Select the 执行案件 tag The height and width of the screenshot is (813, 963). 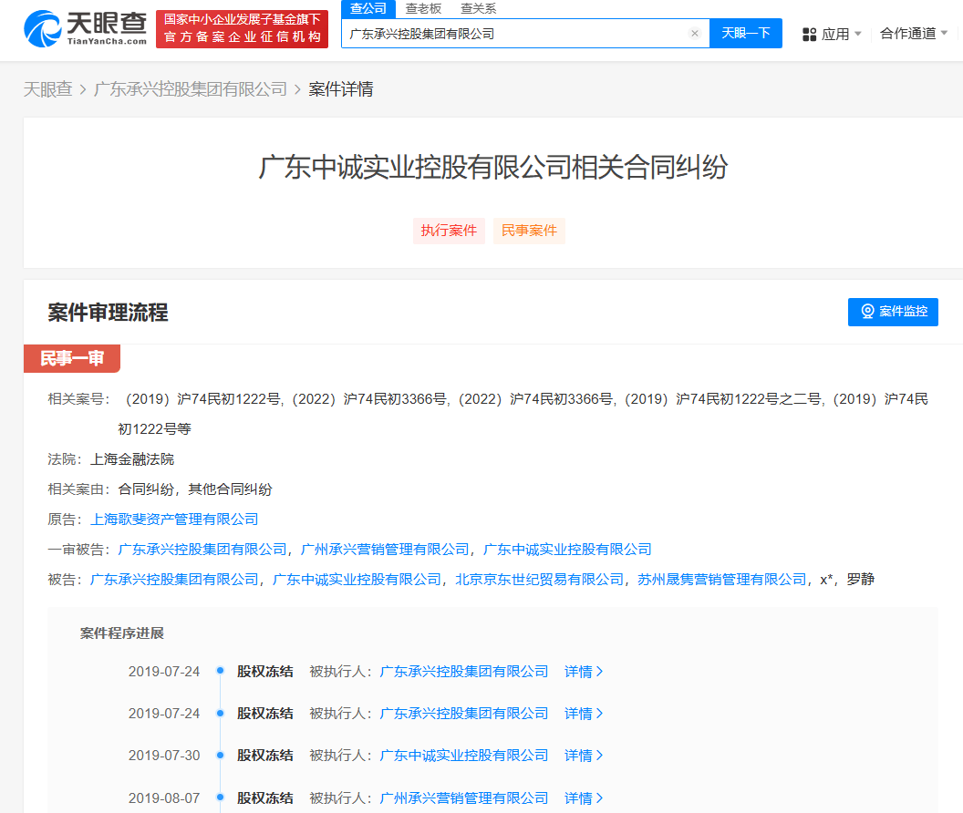click(x=449, y=231)
